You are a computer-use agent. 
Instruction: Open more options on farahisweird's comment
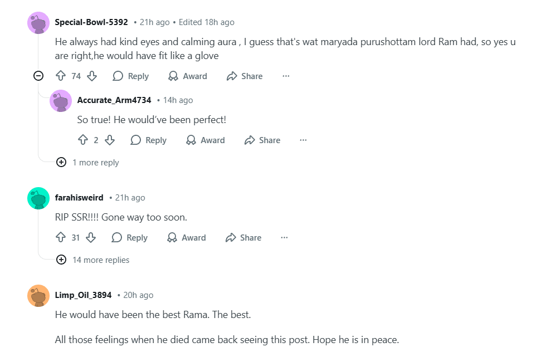284,238
